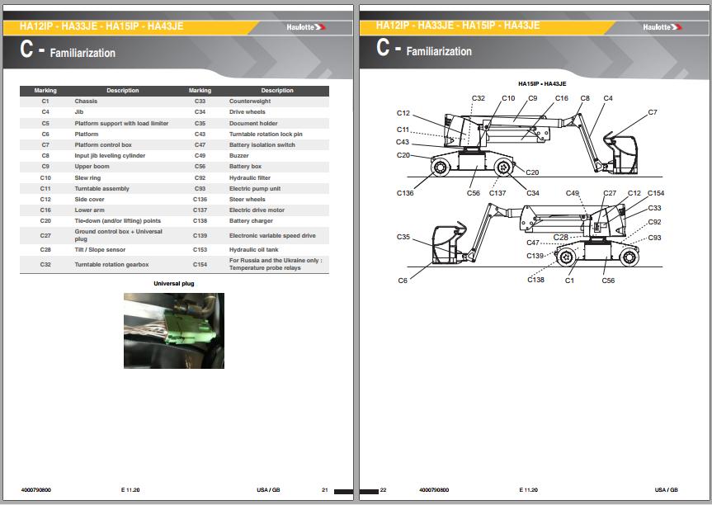The image size is (712, 505).
Task: Click the 'Tilt / Slope sensor' entry
Action: (101, 249)
